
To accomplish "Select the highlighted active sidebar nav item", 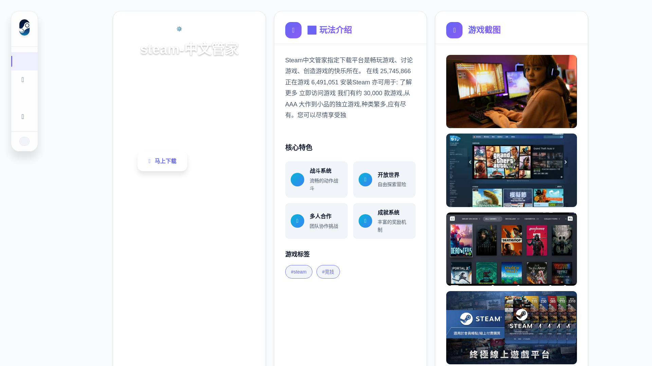I will [24, 61].
